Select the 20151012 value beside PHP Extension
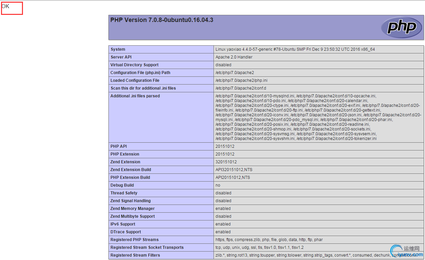The image size is (425, 260). point(225,154)
